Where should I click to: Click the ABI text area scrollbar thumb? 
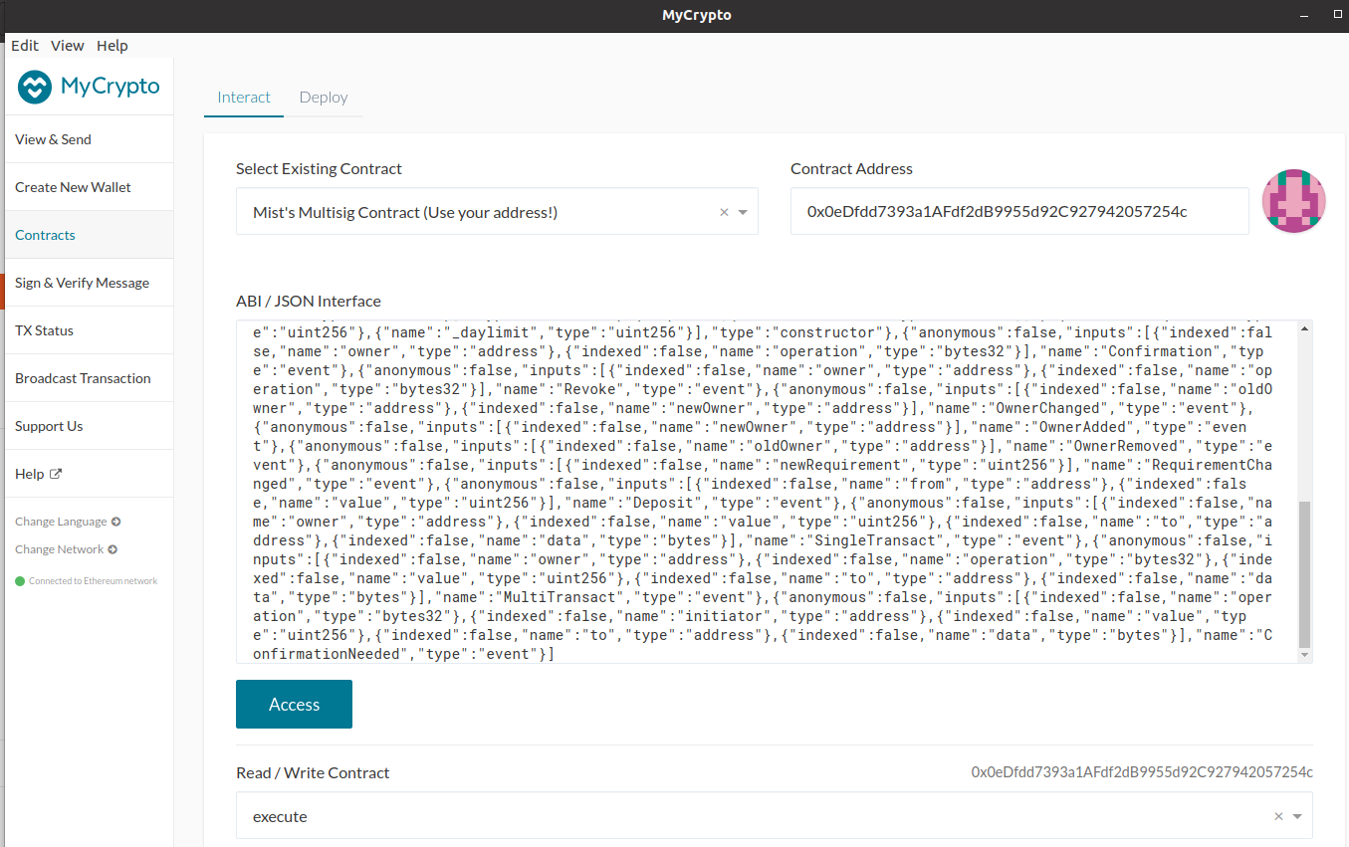tap(1305, 574)
